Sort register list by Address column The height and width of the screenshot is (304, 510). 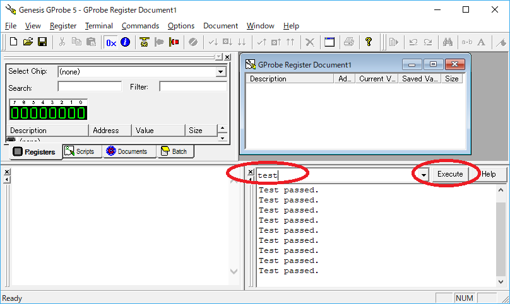[110, 131]
